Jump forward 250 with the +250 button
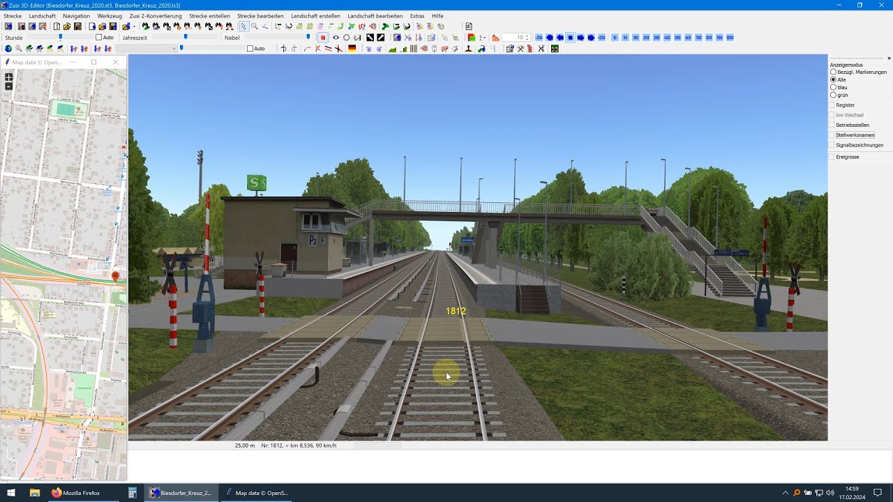The image size is (893, 502). click(601, 38)
